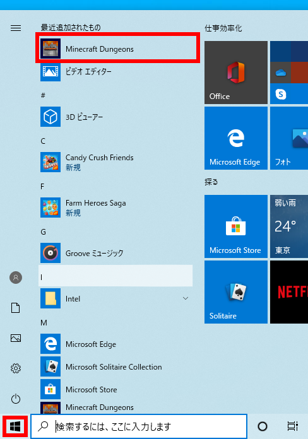Screen dimensions: 308x439
Task: Click the 探る group title
Action: pyautogui.click(x=211, y=182)
